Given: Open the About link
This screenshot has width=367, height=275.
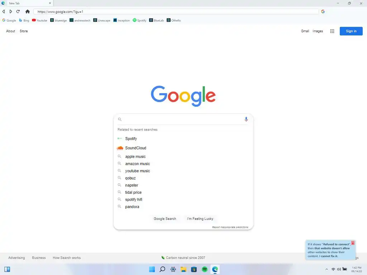Looking at the screenshot, I should coord(10,31).
